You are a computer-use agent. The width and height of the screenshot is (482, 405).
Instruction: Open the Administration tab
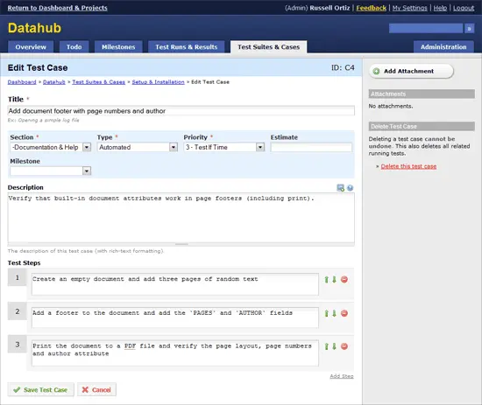click(443, 47)
